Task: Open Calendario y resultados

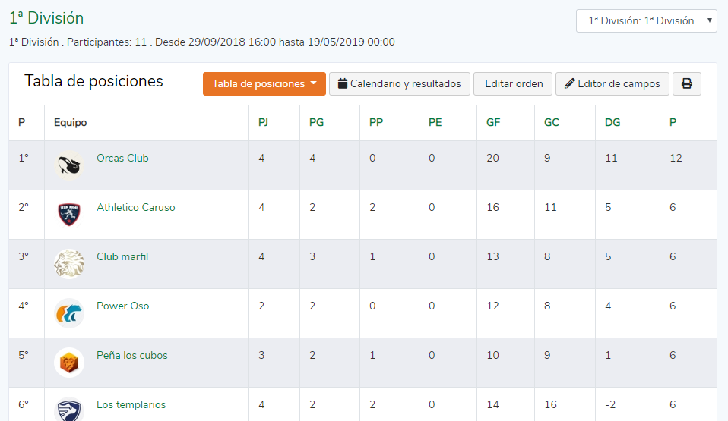Action: [400, 84]
